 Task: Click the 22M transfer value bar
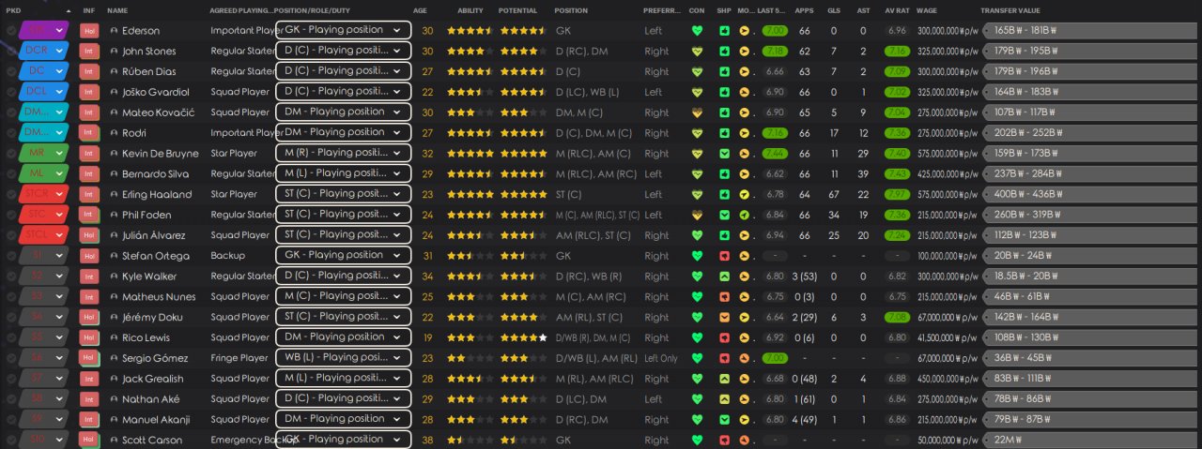1089,440
